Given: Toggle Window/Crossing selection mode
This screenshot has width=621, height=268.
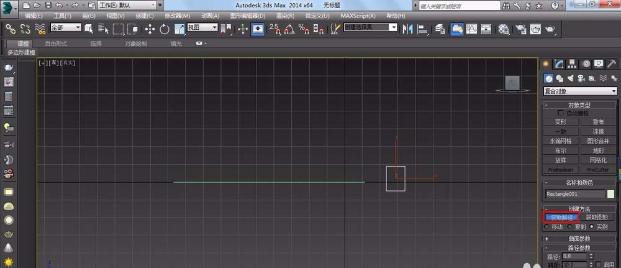Looking at the screenshot, I should pyautogui.click(x=133, y=29).
